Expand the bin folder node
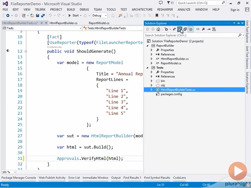Viewport: 251px width, 188px height. tap(151, 81)
